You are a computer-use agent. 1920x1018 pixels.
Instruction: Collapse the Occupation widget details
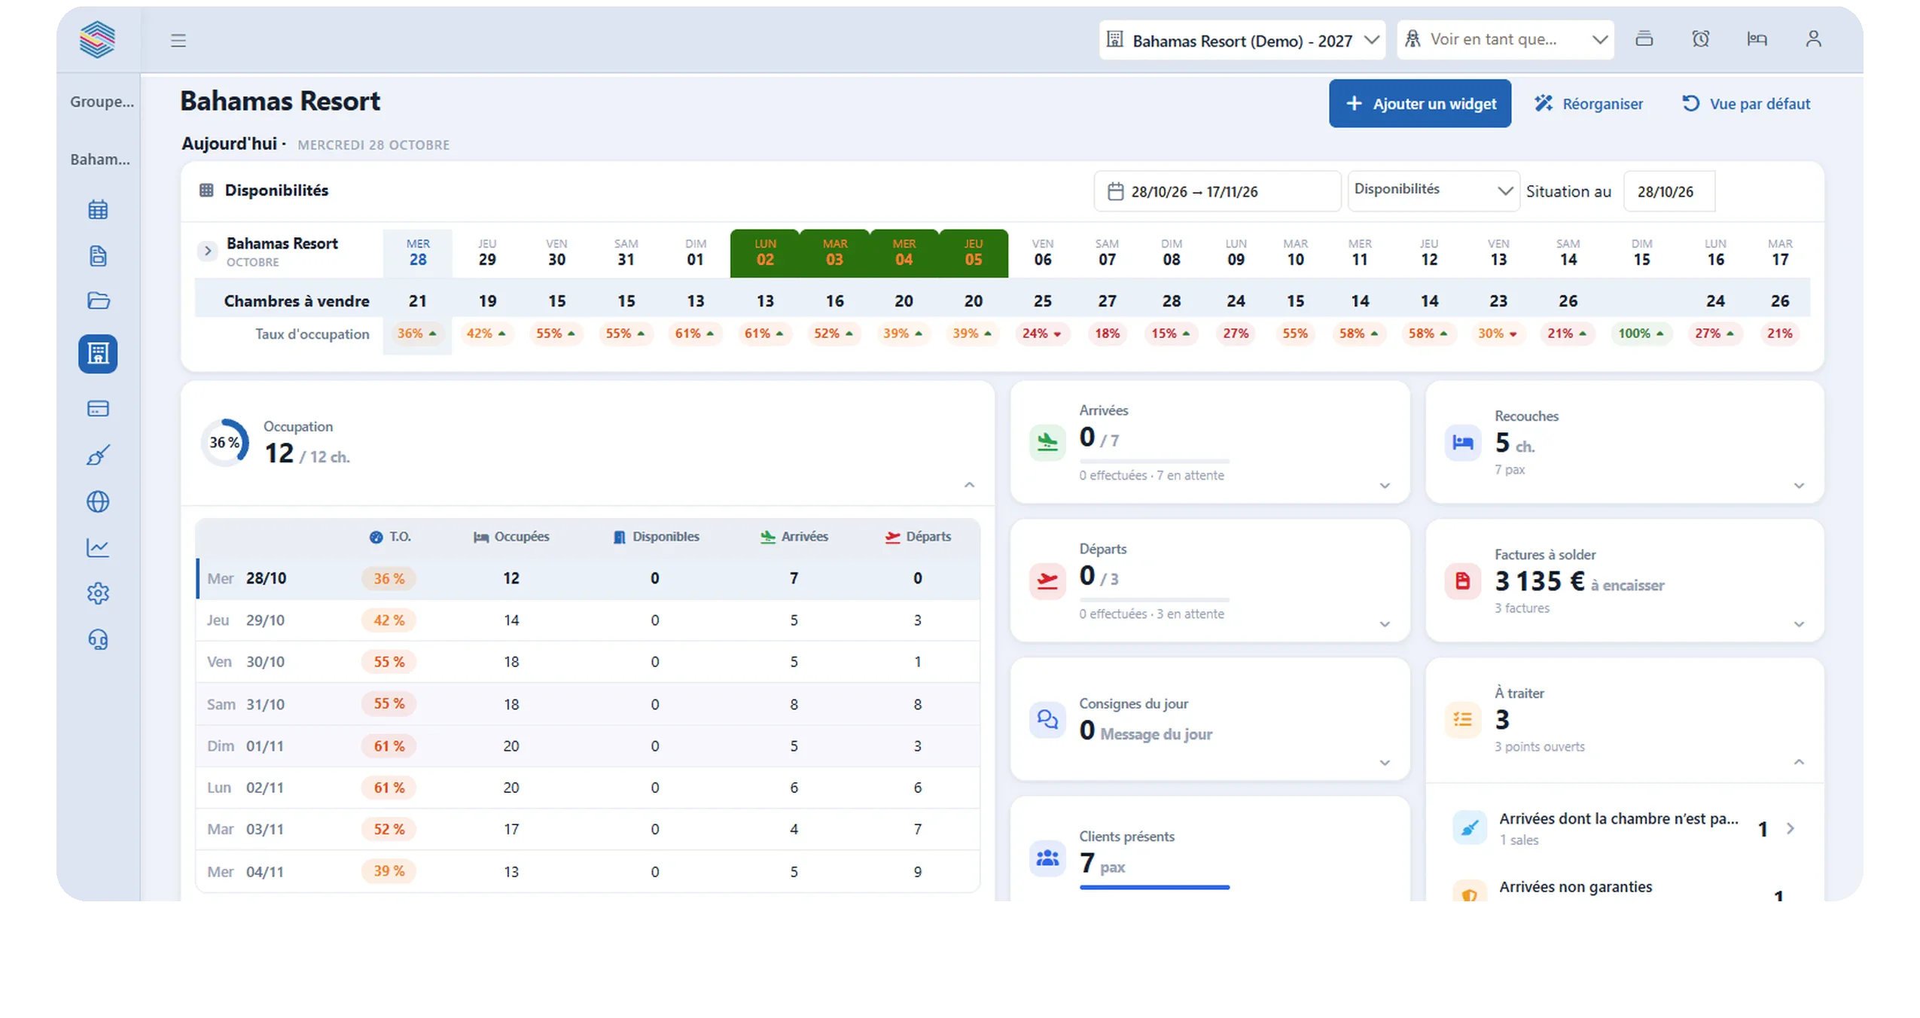[x=969, y=485]
